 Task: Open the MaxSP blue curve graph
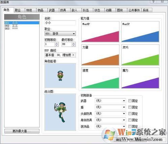pos(140,32)
